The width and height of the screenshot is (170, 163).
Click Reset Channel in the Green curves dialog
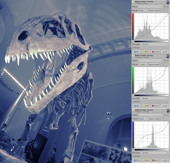pyautogui.click(x=154, y=64)
